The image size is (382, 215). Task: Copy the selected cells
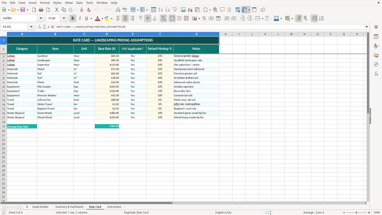[64, 10]
